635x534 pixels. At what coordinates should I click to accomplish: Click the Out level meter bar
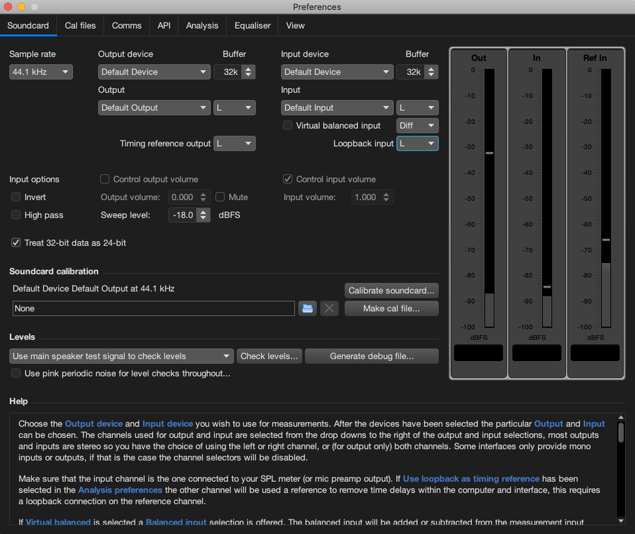point(489,198)
